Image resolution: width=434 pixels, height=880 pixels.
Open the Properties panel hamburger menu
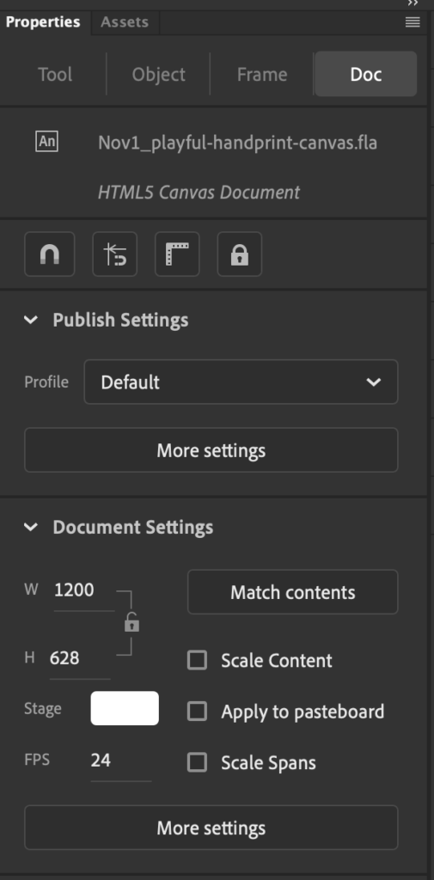[413, 22]
